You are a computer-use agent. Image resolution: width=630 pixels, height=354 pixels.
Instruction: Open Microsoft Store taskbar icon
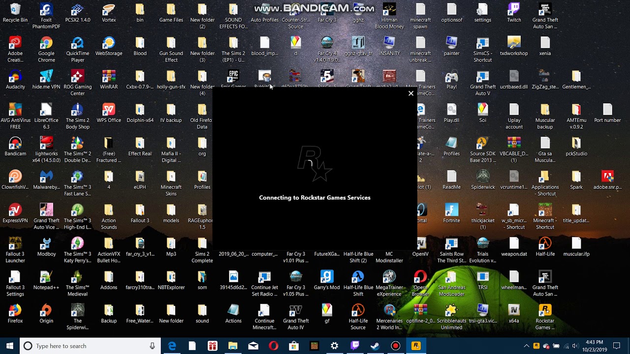tap(294, 346)
